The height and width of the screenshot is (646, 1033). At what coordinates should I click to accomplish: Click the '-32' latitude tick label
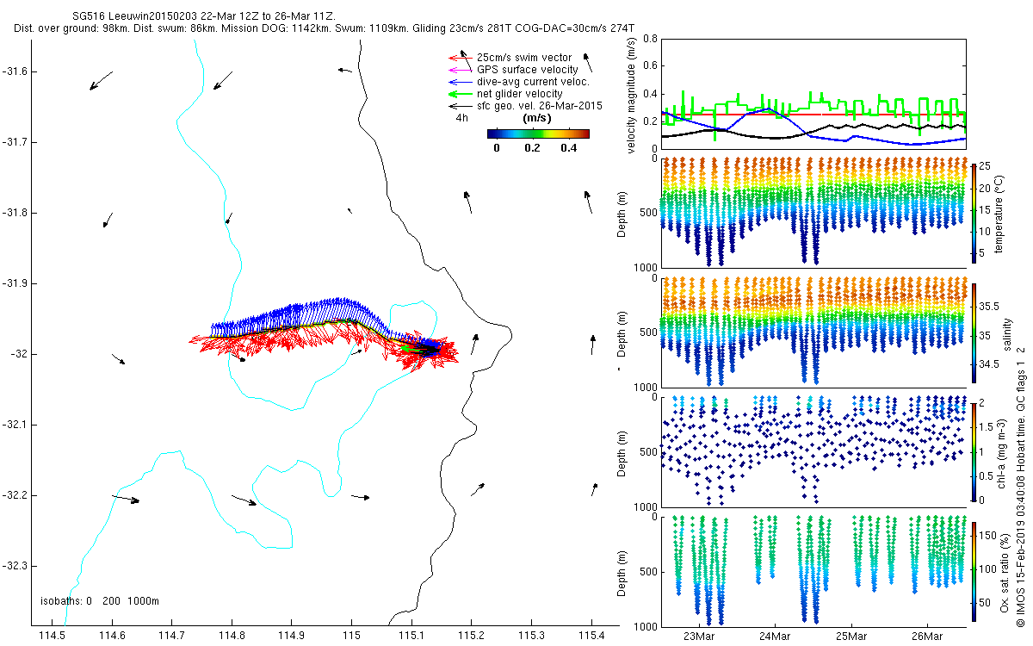[18, 354]
